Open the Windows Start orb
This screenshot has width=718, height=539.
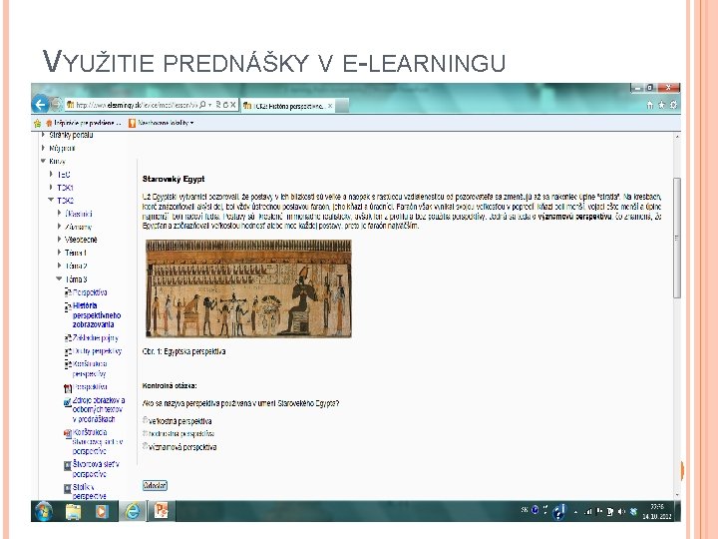click(x=44, y=511)
